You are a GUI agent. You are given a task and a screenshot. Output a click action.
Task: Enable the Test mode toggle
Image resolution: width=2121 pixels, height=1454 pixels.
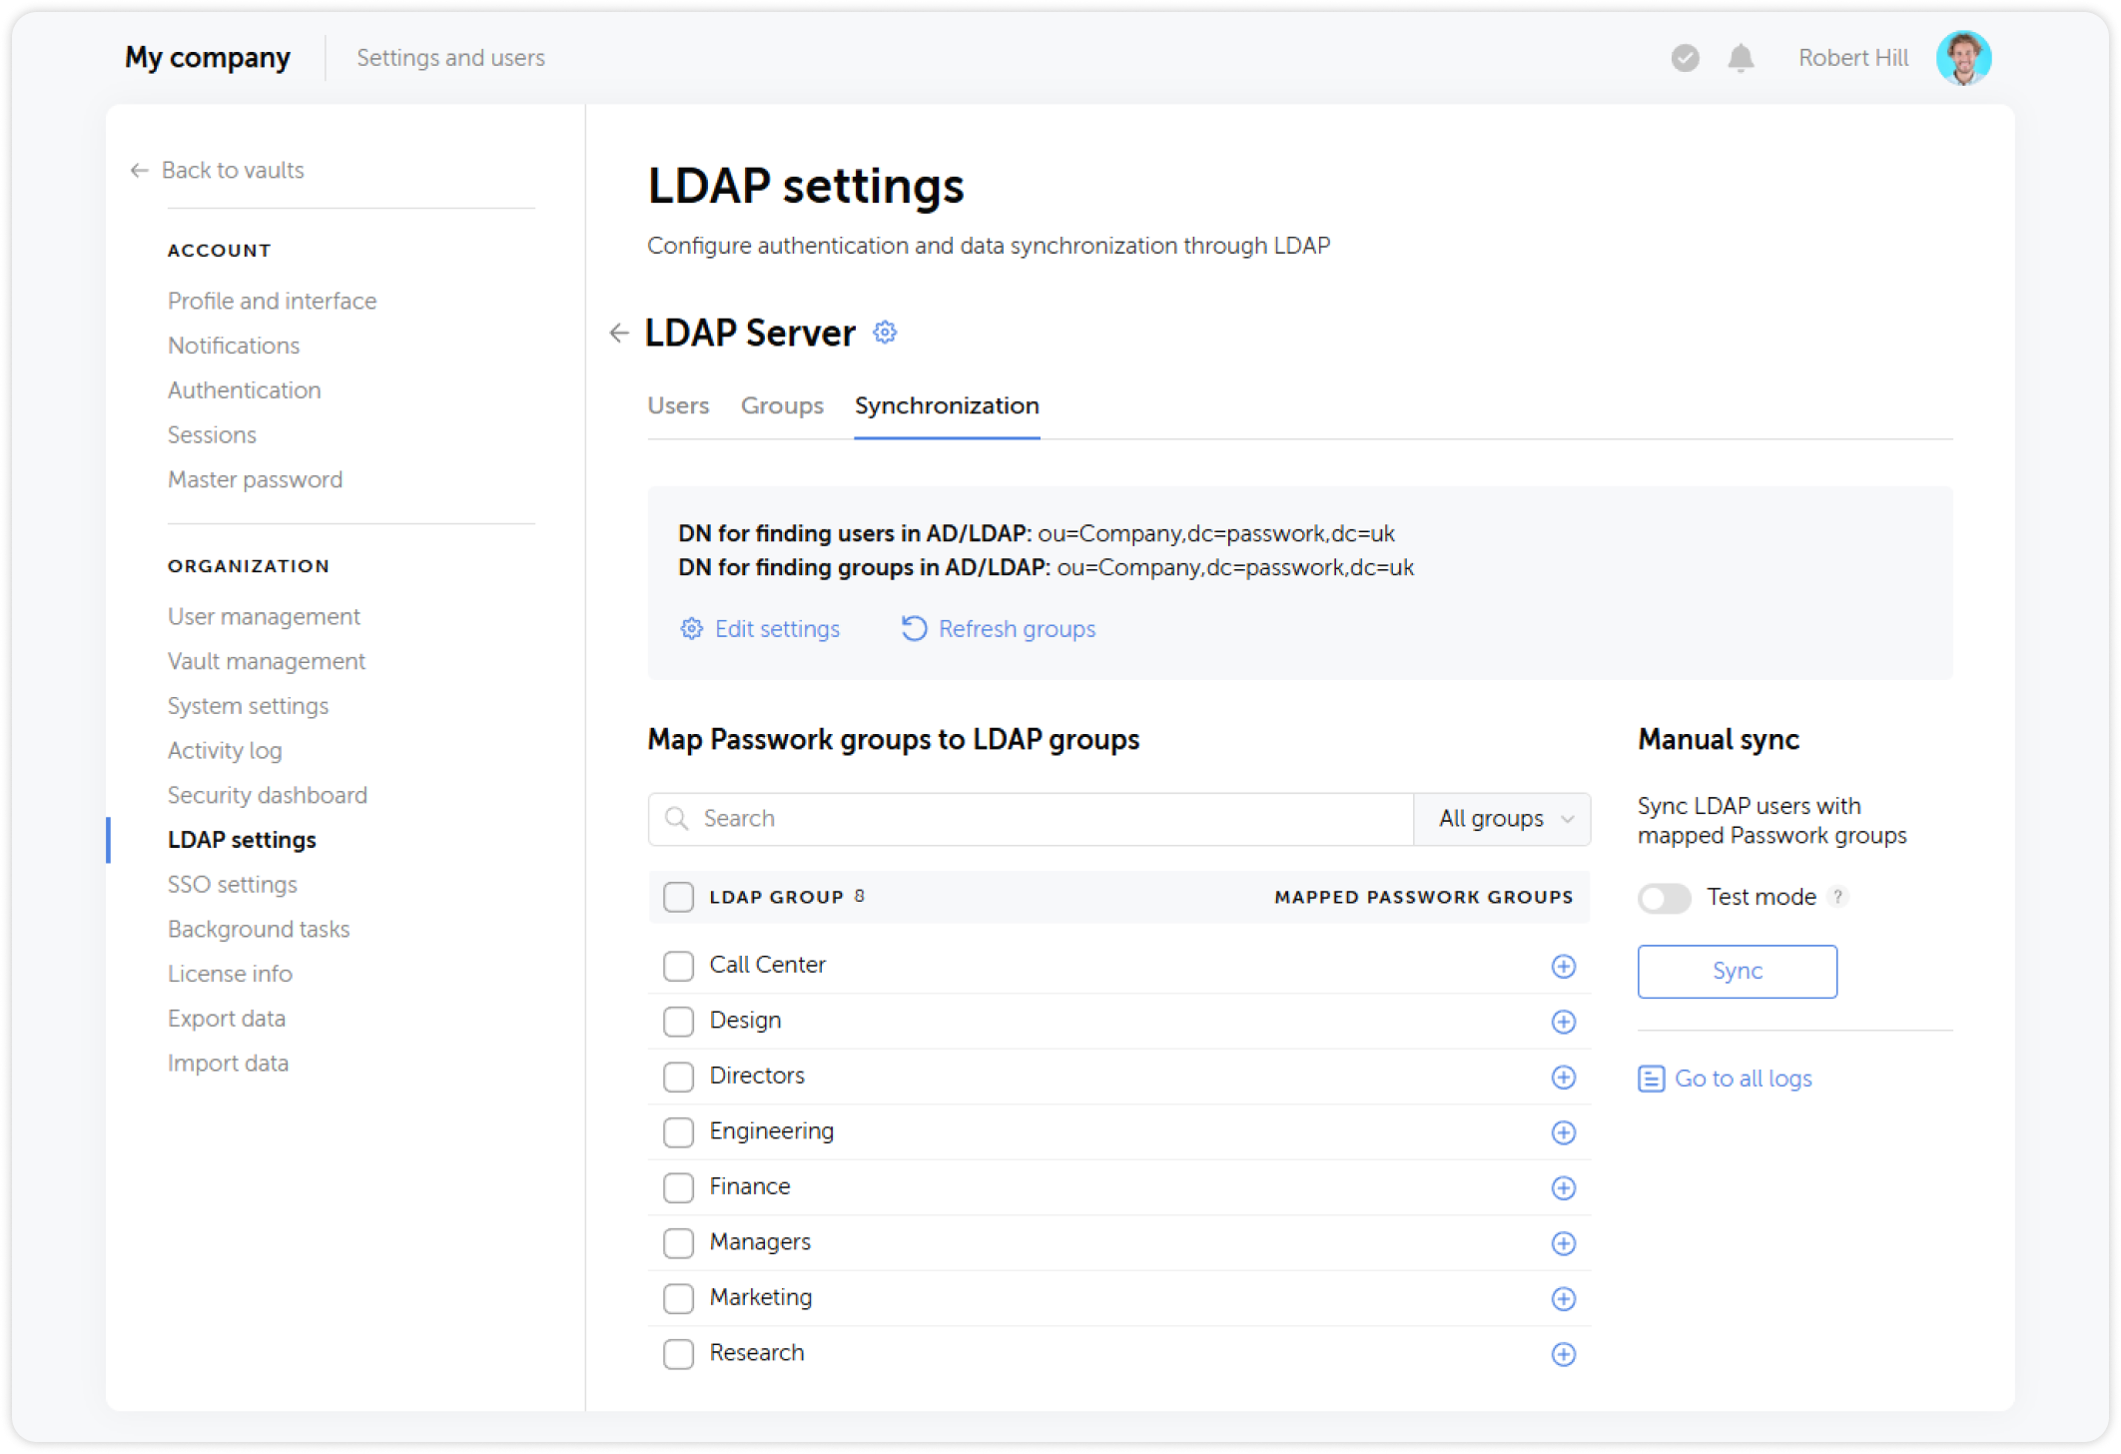point(1664,898)
